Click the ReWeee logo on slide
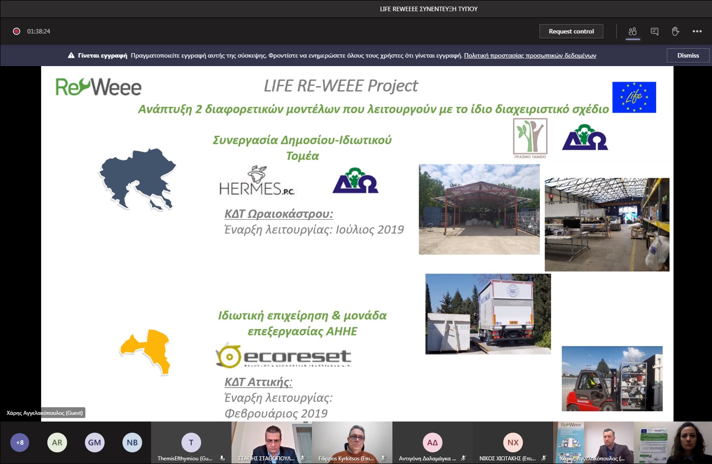712x464 pixels. [x=98, y=87]
